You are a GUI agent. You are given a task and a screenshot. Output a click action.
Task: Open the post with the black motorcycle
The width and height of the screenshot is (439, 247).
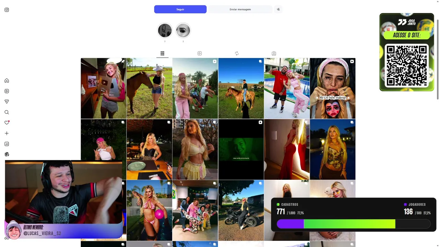(241, 210)
